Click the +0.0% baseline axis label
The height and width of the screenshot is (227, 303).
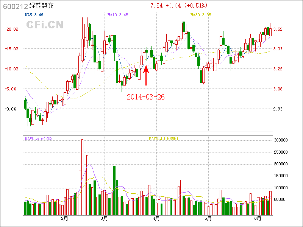point(11,109)
